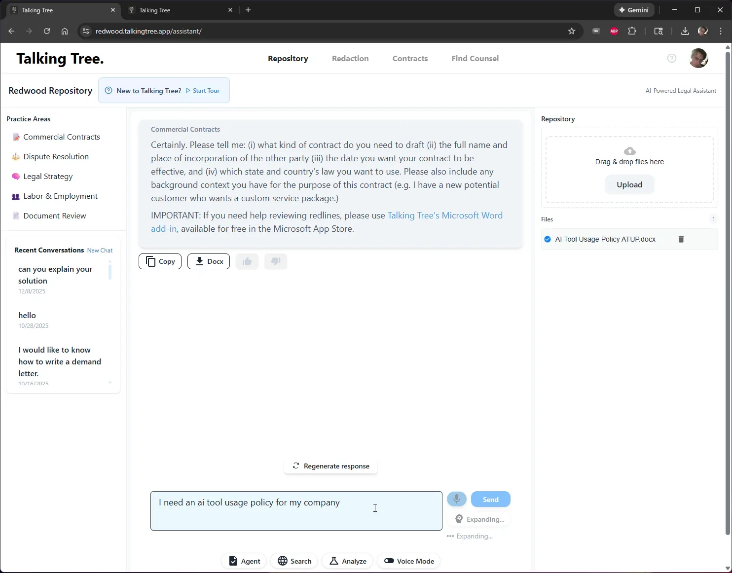Enable Agent mode

point(244,561)
